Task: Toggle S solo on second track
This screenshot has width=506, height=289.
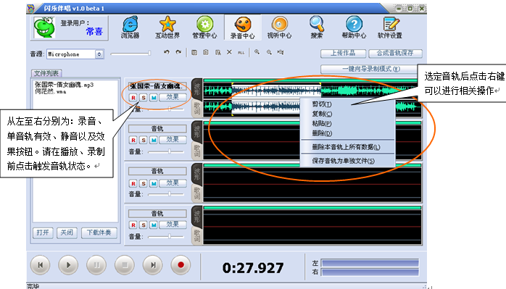Action: point(144,140)
